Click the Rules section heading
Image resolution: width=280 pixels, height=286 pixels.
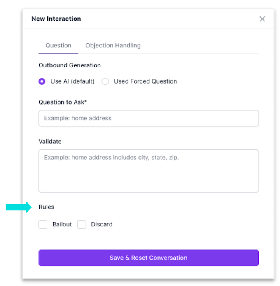[x=47, y=207]
